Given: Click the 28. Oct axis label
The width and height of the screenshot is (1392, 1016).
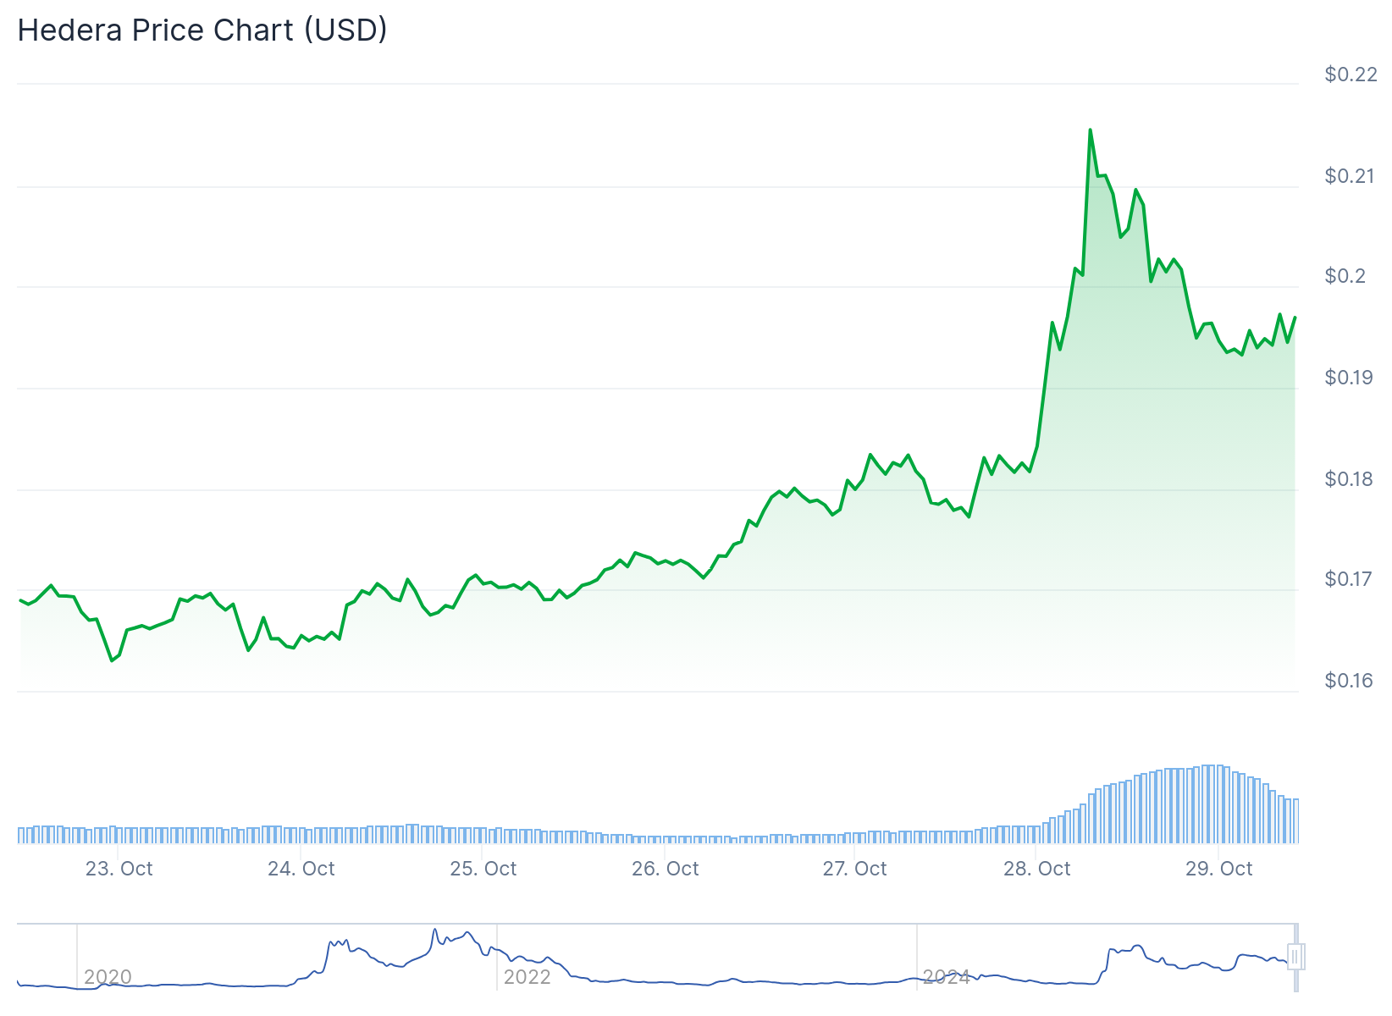Looking at the screenshot, I should [x=1036, y=869].
